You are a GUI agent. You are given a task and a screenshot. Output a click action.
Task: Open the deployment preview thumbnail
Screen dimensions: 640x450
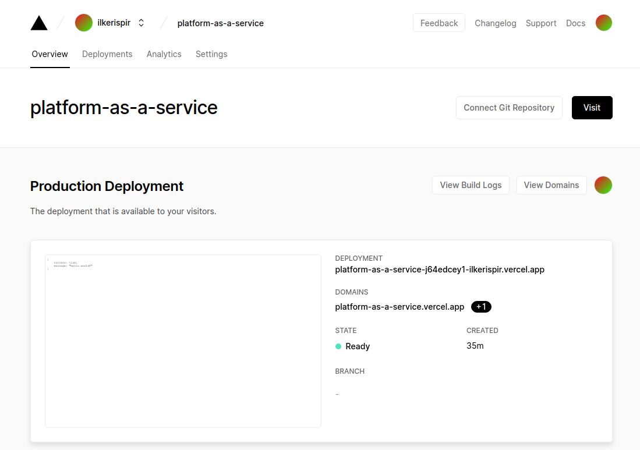[183, 341]
